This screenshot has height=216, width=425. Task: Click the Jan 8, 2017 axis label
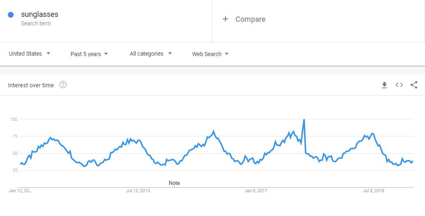[x=256, y=191]
